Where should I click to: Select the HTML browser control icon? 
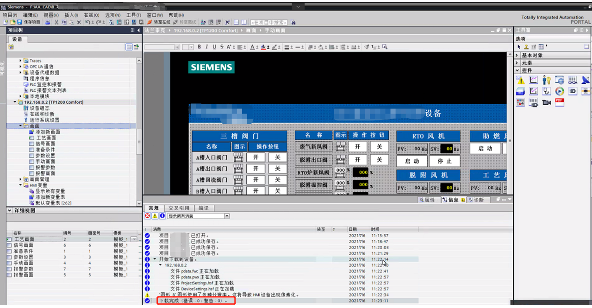coord(560,80)
